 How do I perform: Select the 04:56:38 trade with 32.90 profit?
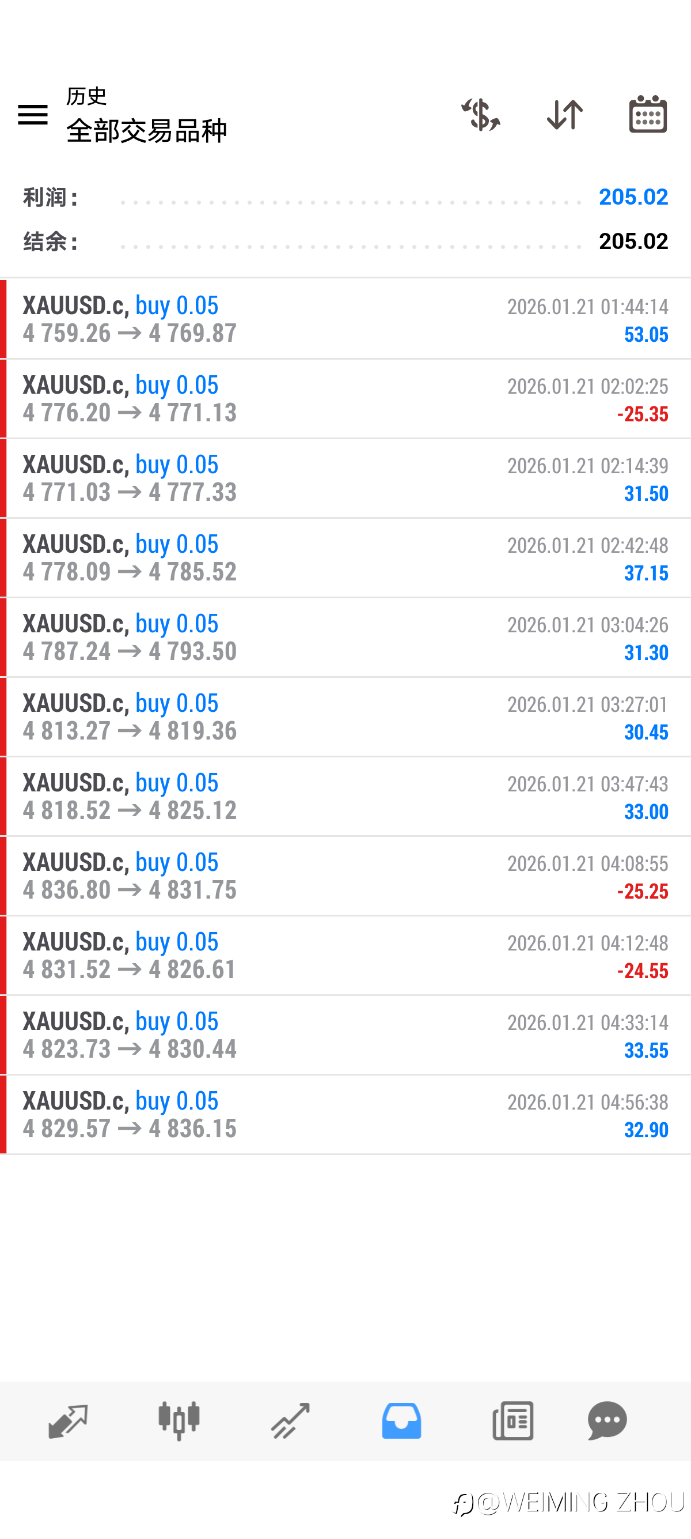point(345,1114)
